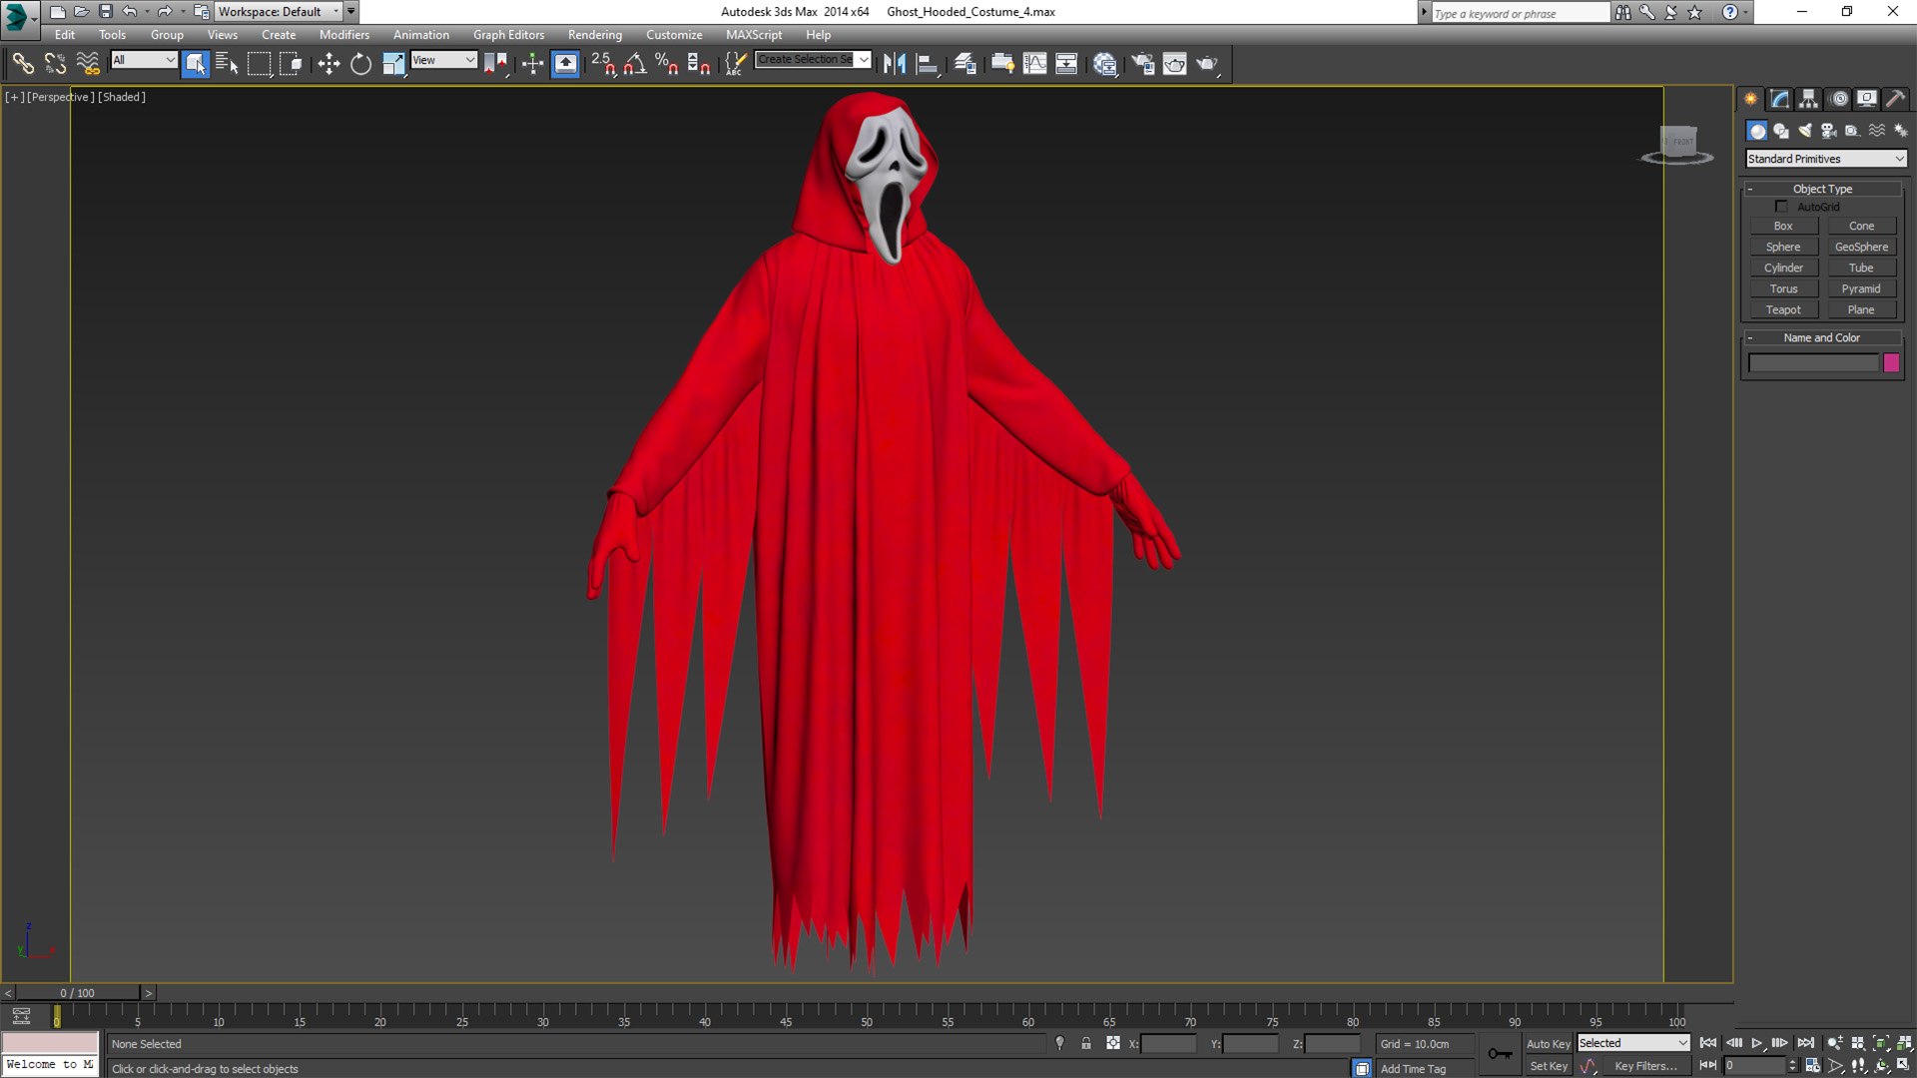Screen dimensions: 1917x1078
Task: Toggle the Selection Lock icon
Action: tap(1086, 1043)
